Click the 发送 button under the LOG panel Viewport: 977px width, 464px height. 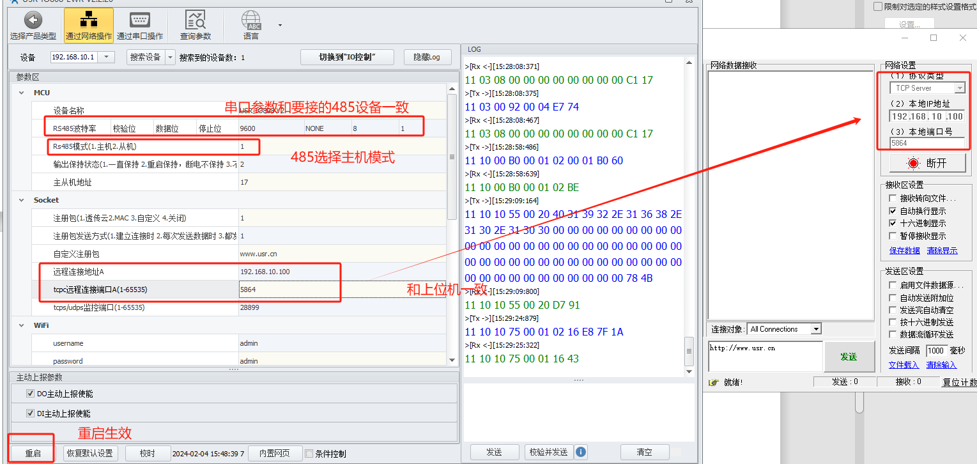tap(495, 452)
